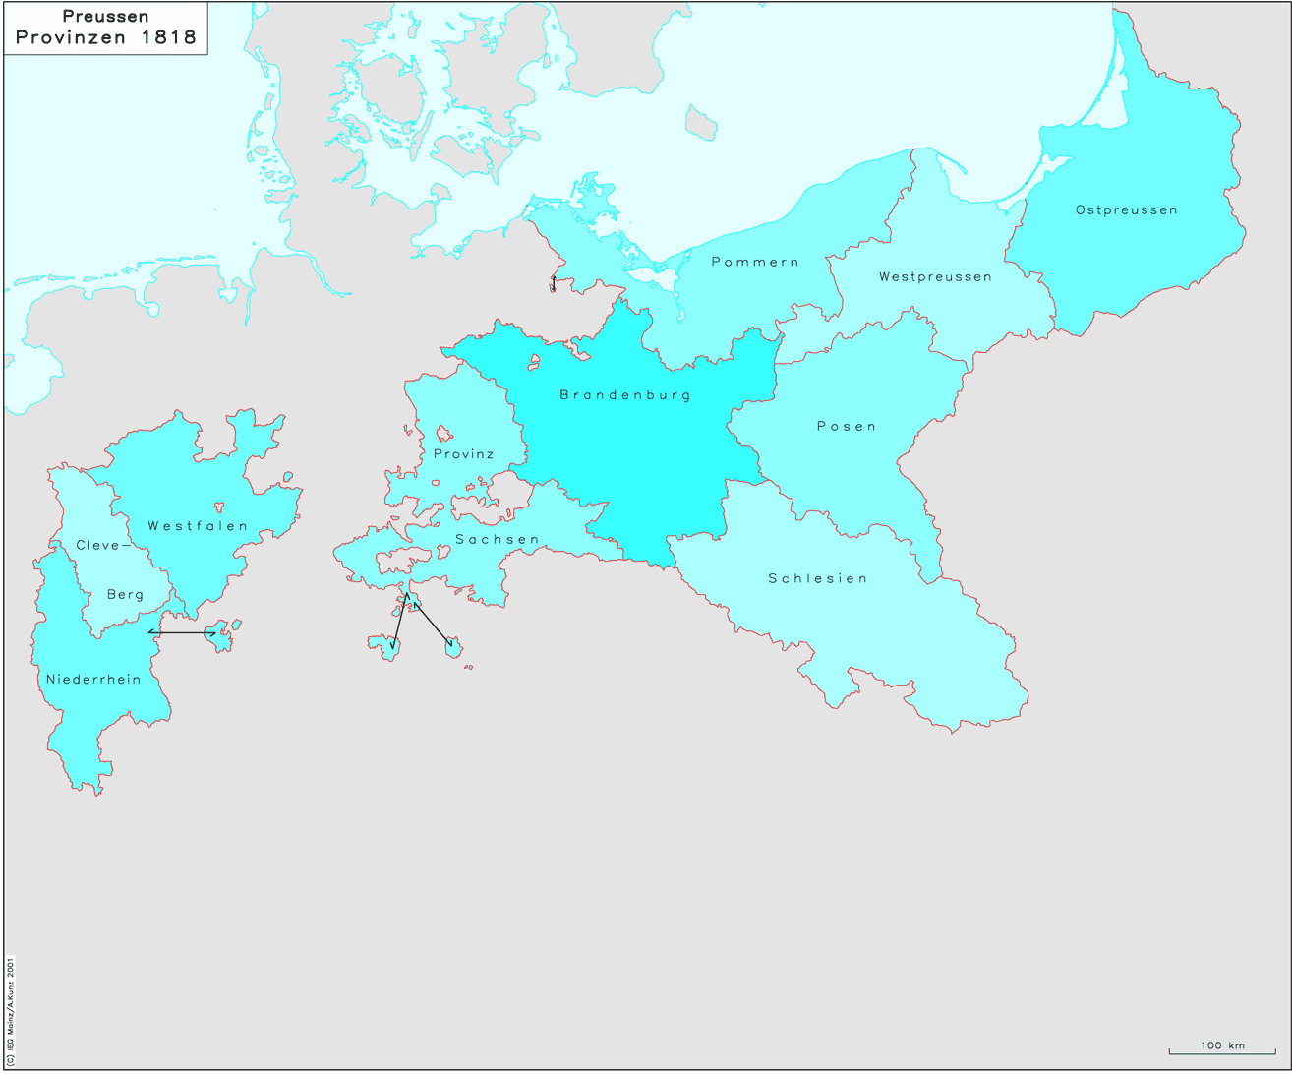Select the Posen province label
The height and width of the screenshot is (1074, 1292).
click(x=846, y=427)
